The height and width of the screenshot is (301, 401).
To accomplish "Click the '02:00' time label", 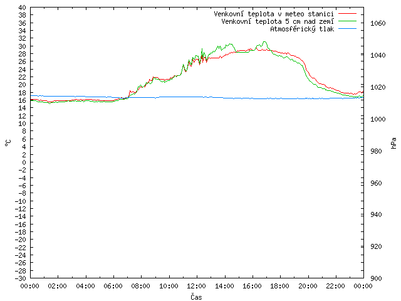I will 57,286.
